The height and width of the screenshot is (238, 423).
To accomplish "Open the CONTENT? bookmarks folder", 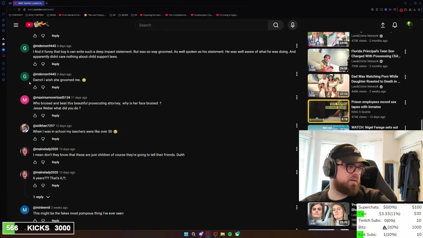I will pos(16,15).
